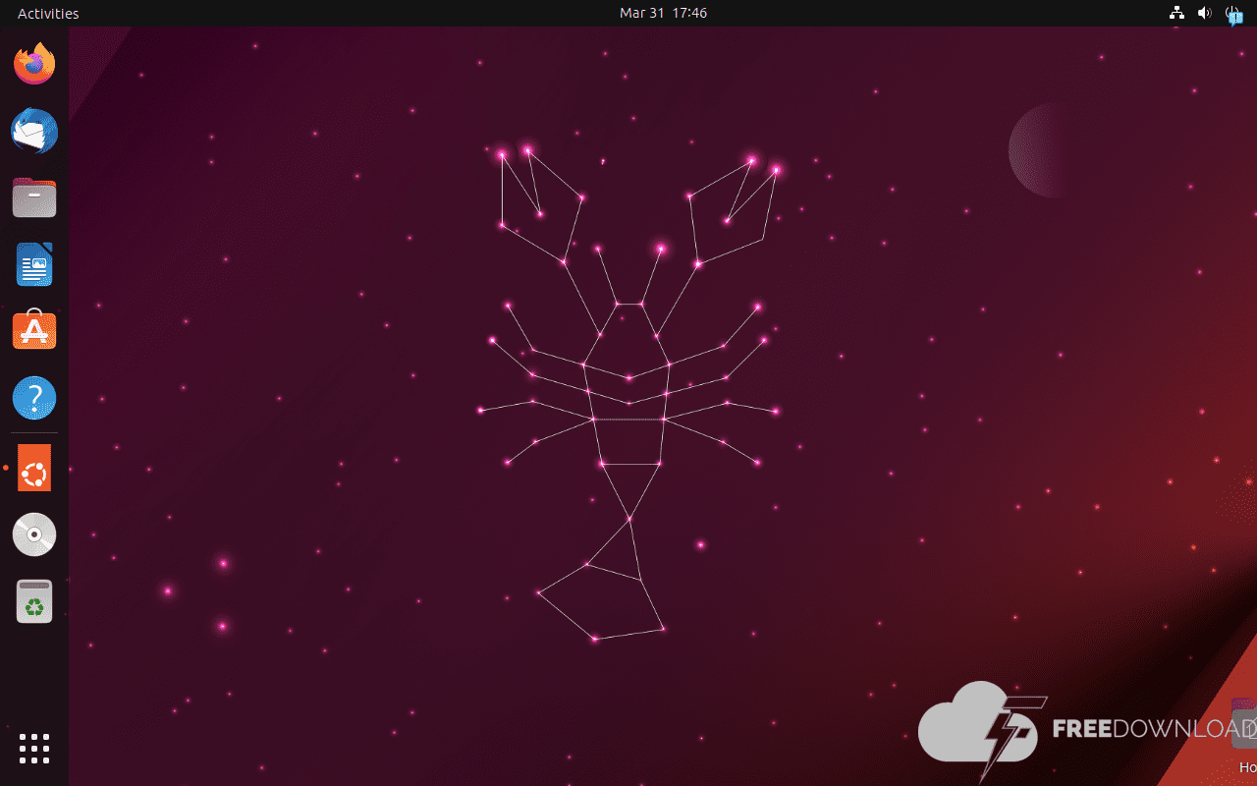Image resolution: width=1257 pixels, height=786 pixels.
Task: Select the Home folder desktop icon
Action: (x=1245, y=727)
